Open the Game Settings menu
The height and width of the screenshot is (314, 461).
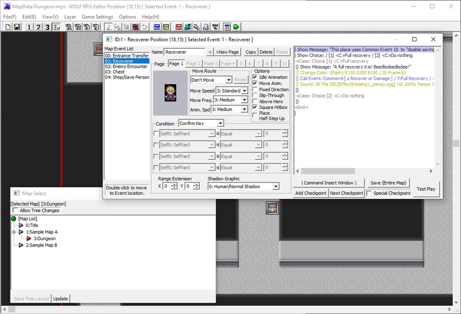point(97,17)
